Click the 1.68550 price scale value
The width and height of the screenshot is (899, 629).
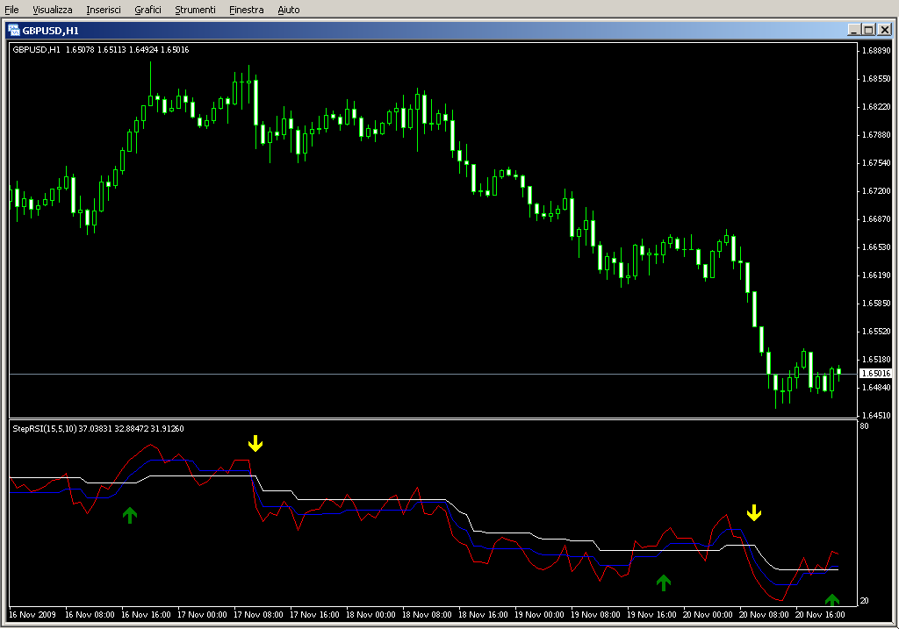tap(877, 78)
